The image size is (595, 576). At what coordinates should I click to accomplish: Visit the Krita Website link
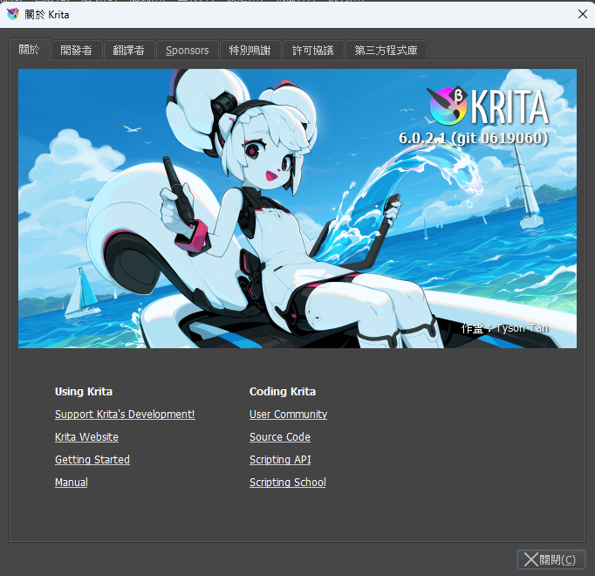coord(86,437)
